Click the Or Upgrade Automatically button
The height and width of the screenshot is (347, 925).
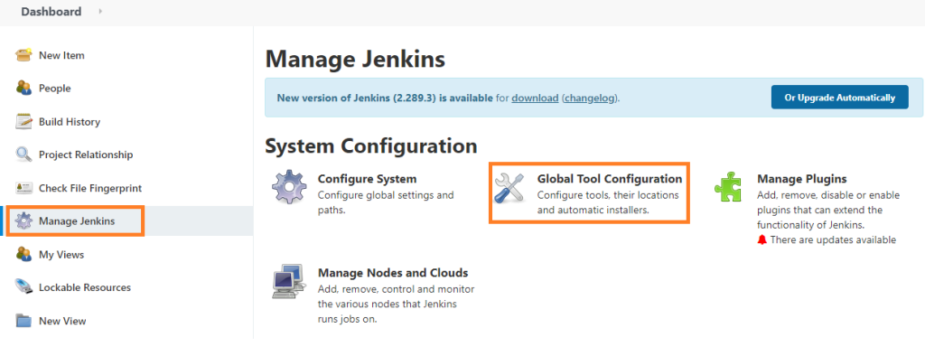coord(839,98)
